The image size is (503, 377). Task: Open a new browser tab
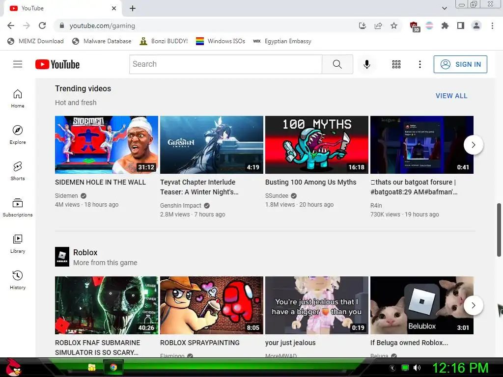pyautogui.click(x=133, y=9)
